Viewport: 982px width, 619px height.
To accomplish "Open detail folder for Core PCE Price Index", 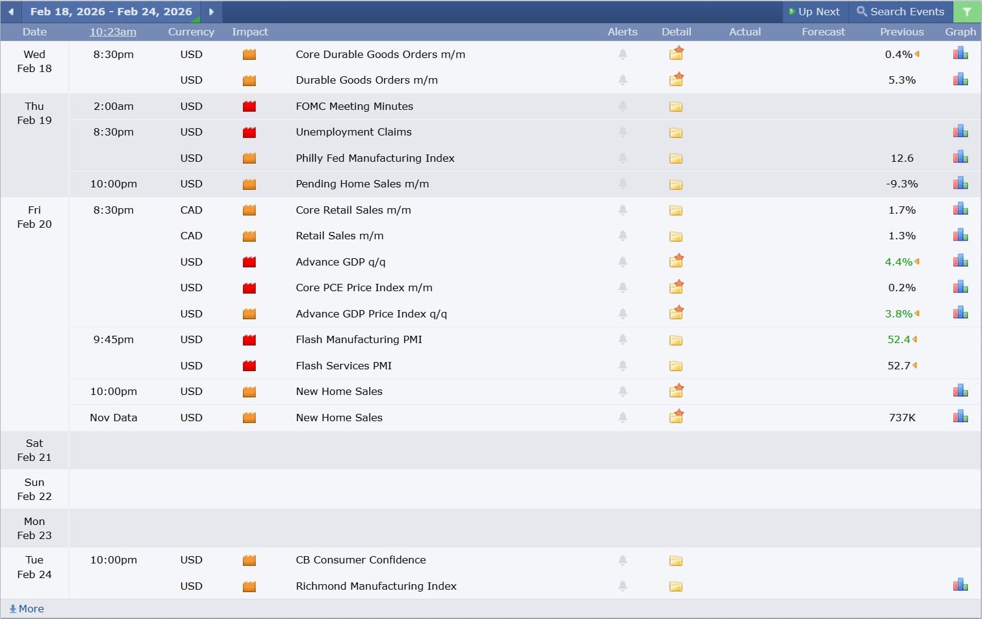I will point(676,287).
